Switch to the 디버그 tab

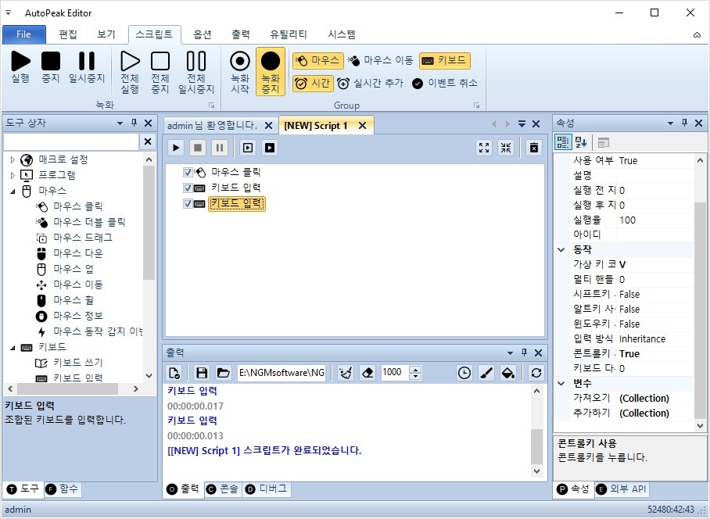click(x=266, y=489)
